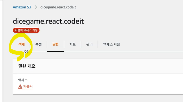Click the dicegame.react.codeit breadcrumb text
This screenshot has height=102, width=183.
(x=58, y=7)
